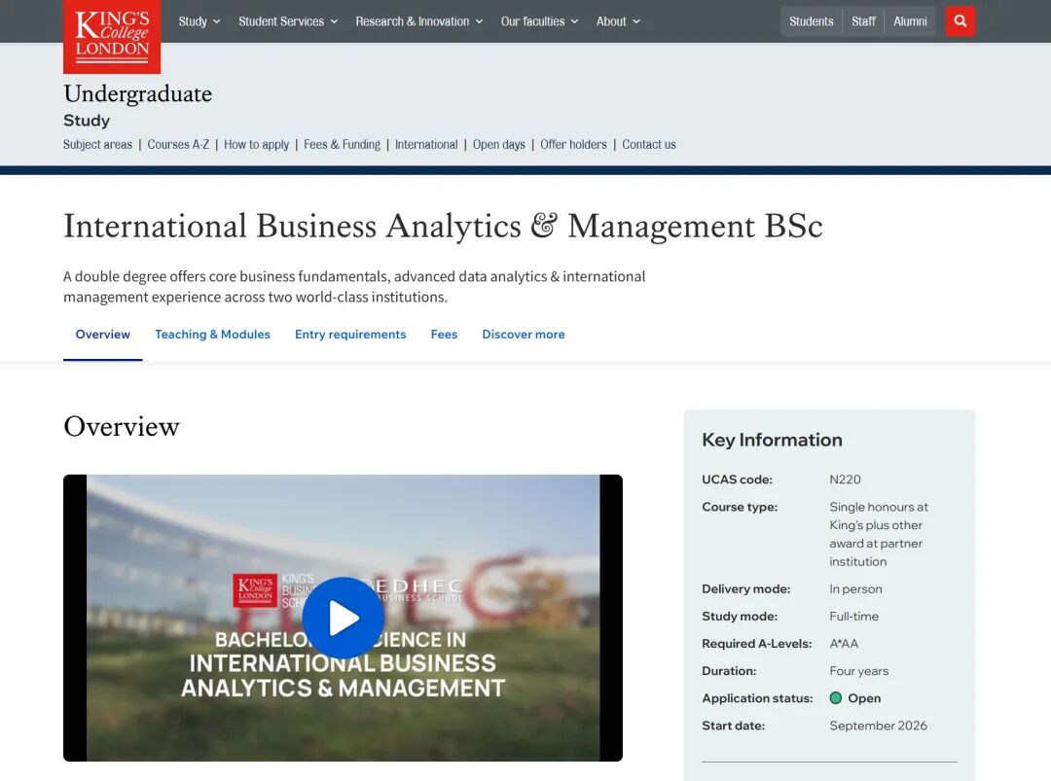Open the International link
This screenshot has width=1051, height=781.
tap(426, 145)
